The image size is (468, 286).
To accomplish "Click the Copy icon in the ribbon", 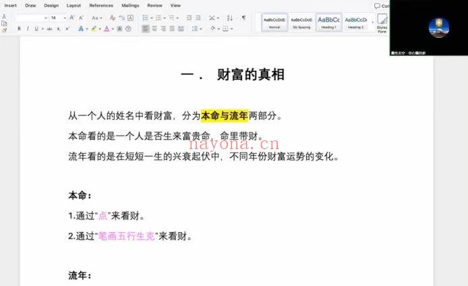I will click(4, 24).
